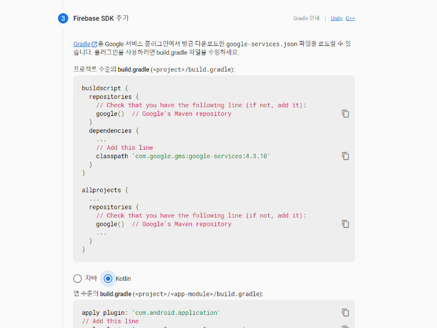437x328 pixels.
Task: Click the 'com.android.application' string
Action: pos(176,313)
